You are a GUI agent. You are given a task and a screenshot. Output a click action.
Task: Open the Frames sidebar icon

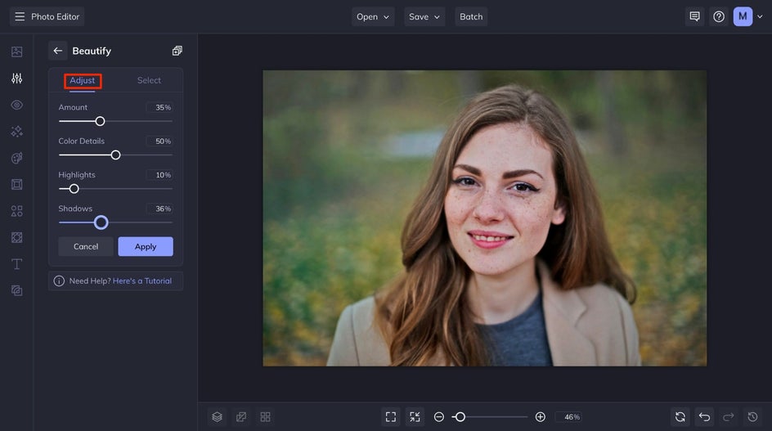[x=16, y=184]
